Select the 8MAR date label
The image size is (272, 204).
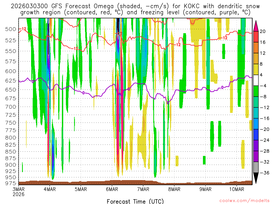pyautogui.click(x=174, y=189)
